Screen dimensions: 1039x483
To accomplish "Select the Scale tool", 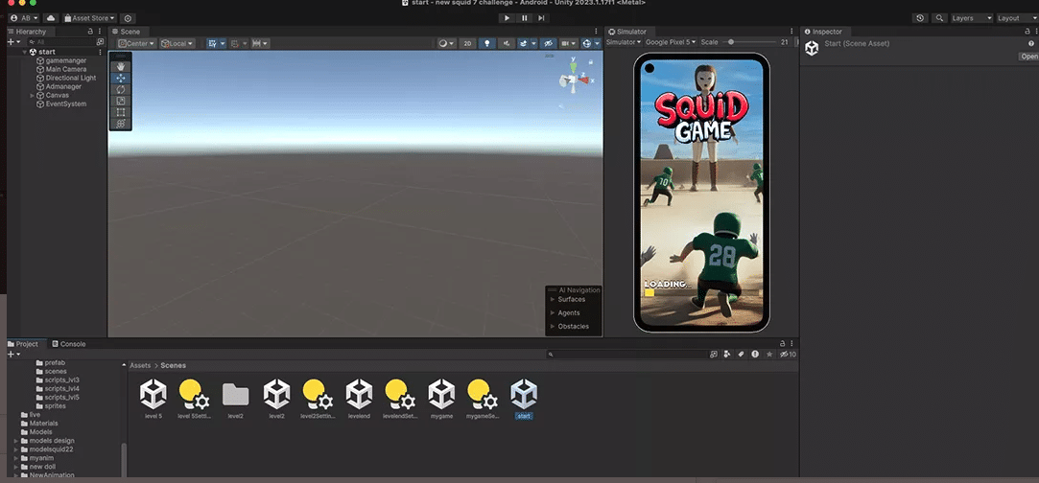I will tap(121, 101).
